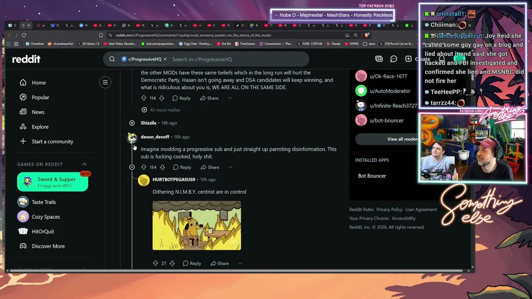Play the Sword & Supper game
Viewport: 532px width, 299px height.
coord(53,182)
